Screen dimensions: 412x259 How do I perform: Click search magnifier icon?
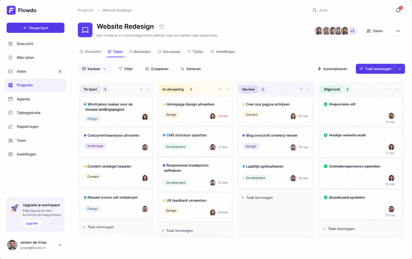[x=315, y=10]
